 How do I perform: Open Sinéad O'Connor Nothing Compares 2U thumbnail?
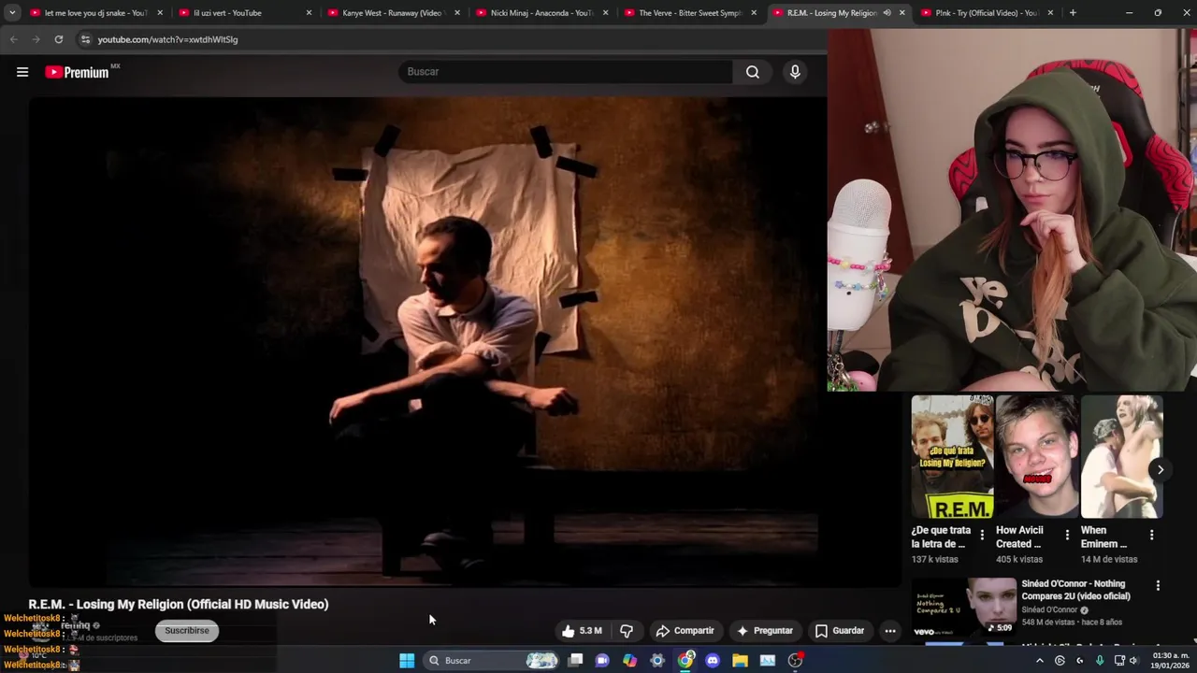tap(964, 607)
